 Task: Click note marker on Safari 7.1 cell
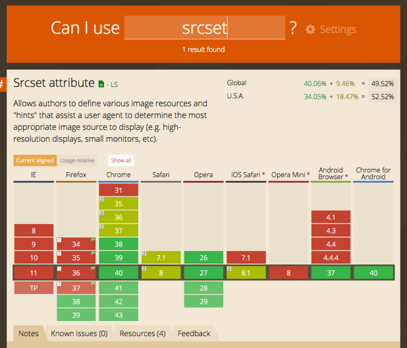point(144,254)
